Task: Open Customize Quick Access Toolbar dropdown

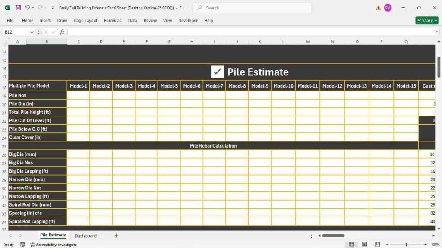Action: (52, 8)
